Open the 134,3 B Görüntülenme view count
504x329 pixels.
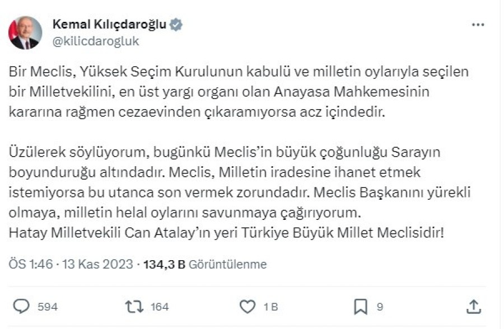click(x=205, y=264)
